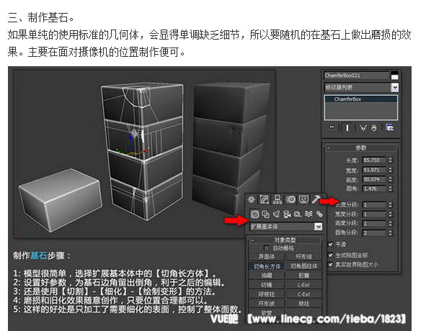The image size is (426, 331).
Task: Click the L-Ext object button
Action: (x=303, y=285)
